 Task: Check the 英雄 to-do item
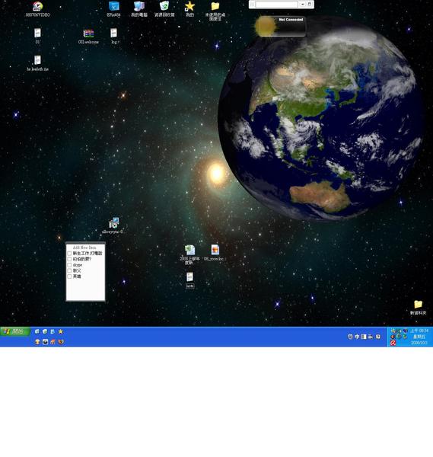(69, 276)
